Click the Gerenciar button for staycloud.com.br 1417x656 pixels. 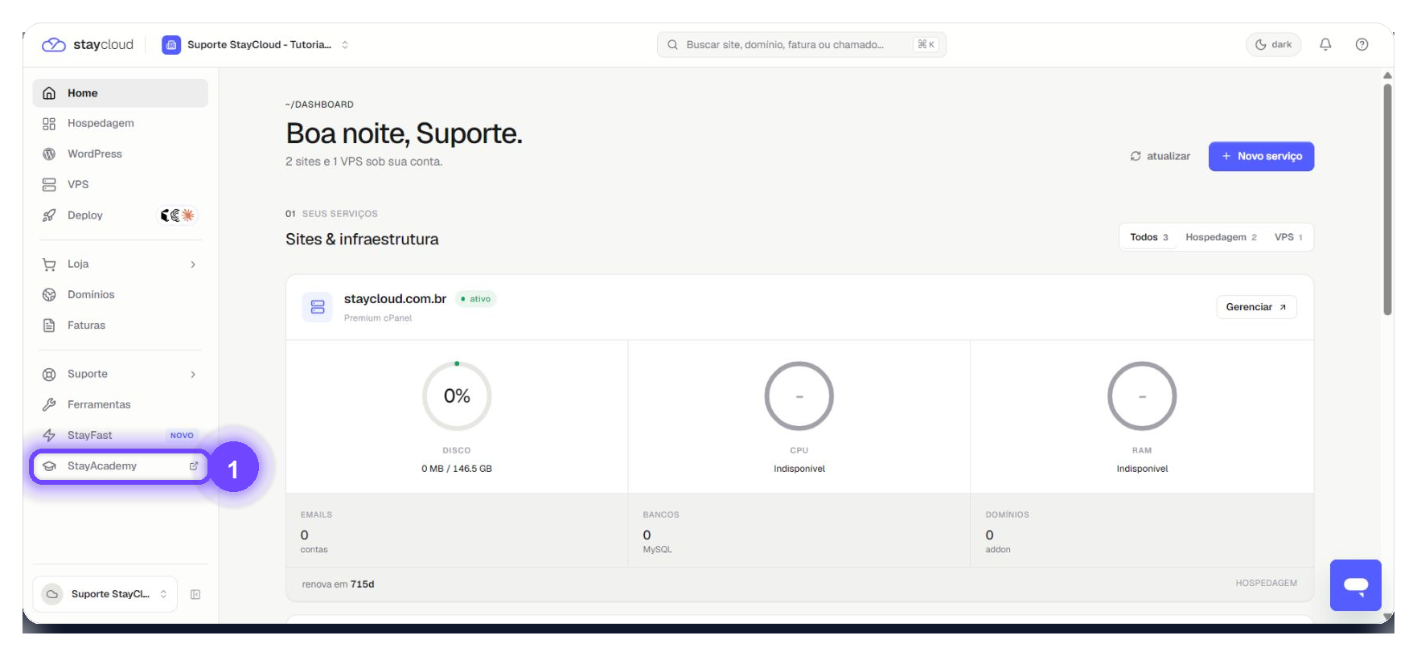(1256, 307)
